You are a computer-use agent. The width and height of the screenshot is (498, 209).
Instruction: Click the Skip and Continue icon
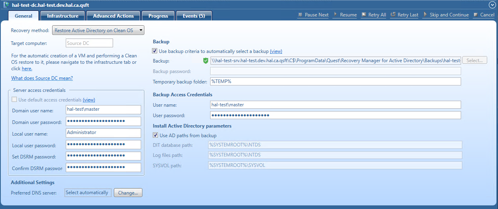(425, 15)
